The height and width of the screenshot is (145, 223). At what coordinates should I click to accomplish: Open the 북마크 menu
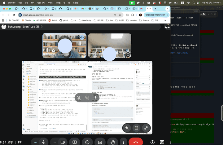tap(50, 3)
